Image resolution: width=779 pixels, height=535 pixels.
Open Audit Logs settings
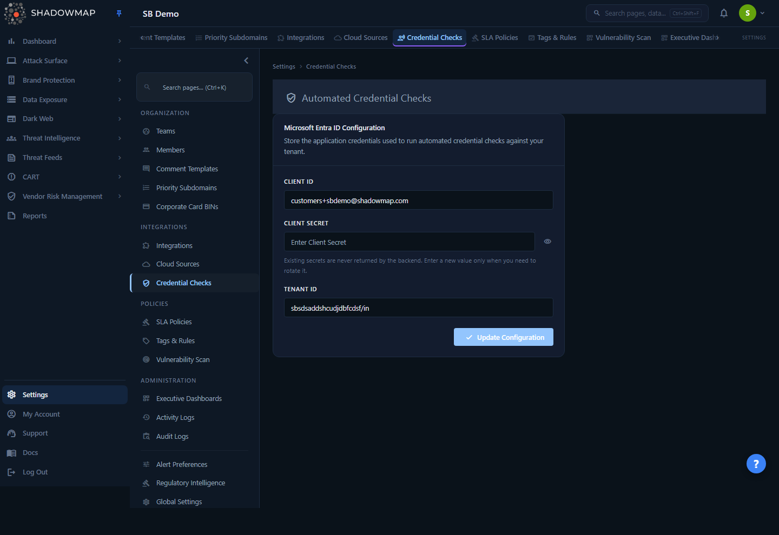(x=172, y=437)
